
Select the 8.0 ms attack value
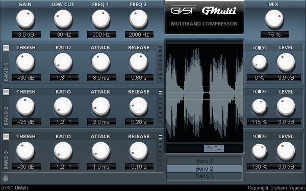101,78
